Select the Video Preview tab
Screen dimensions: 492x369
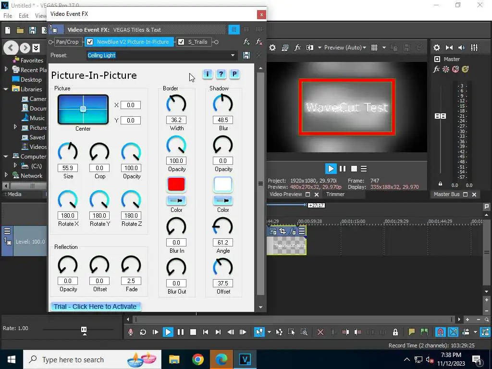(286, 194)
